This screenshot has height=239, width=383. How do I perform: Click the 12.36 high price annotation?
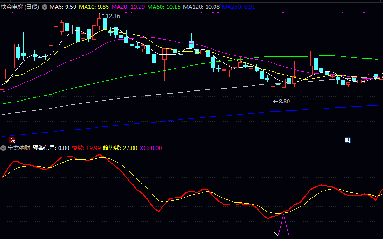[x=113, y=16]
